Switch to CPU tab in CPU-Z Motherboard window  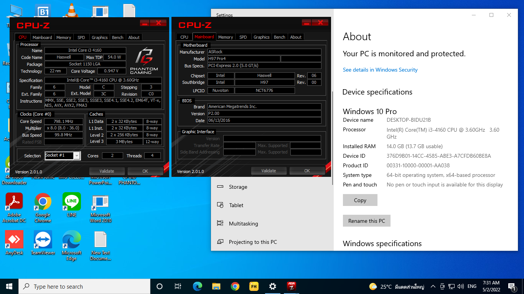(x=185, y=37)
